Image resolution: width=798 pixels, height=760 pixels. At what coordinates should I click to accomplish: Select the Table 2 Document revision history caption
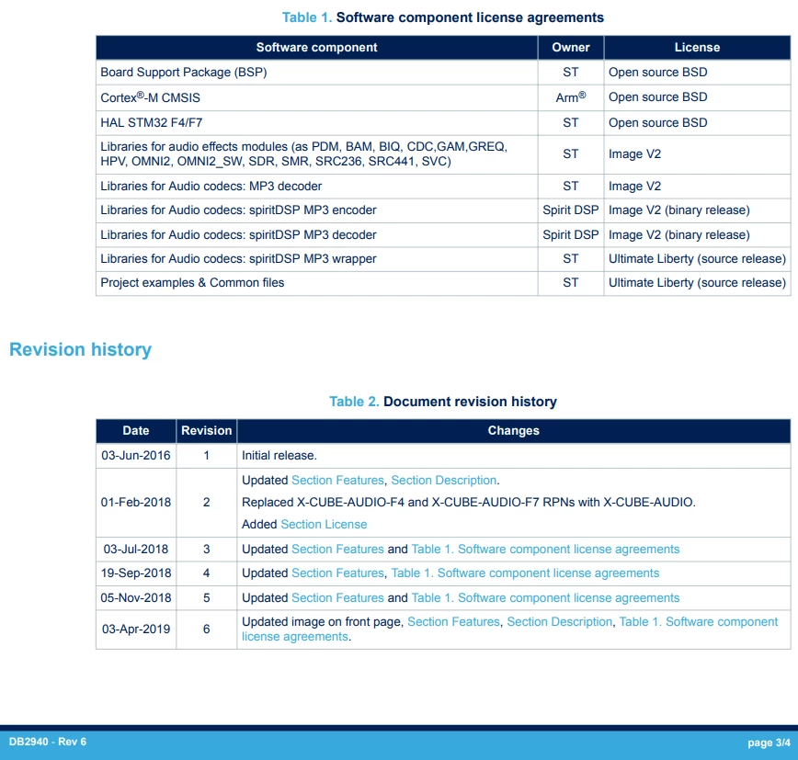(x=443, y=402)
